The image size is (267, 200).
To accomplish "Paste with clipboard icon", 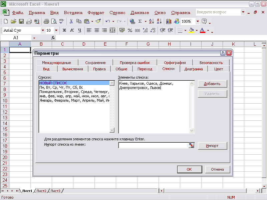I will tap(87, 21).
